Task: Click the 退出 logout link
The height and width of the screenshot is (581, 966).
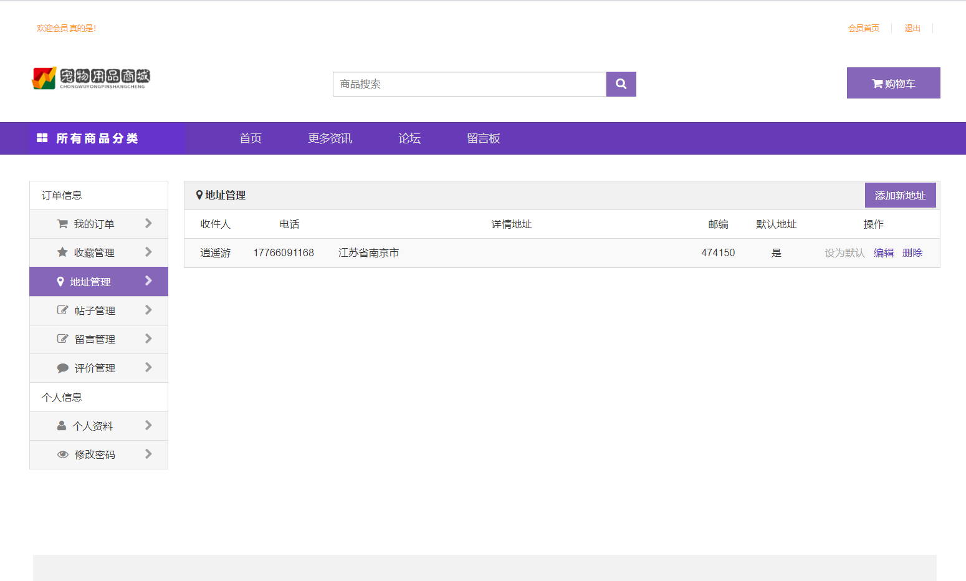Action: [912, 28]
